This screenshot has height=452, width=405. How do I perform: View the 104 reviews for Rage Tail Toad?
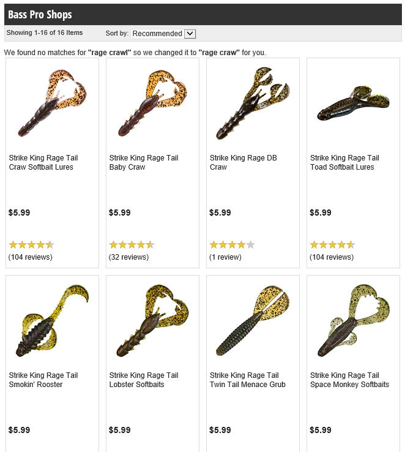pyautogui.click(x=332, y=257)
